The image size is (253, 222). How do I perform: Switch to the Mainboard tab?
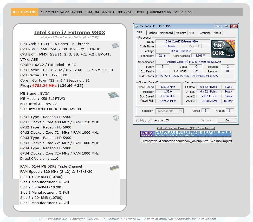click(166, 33)
